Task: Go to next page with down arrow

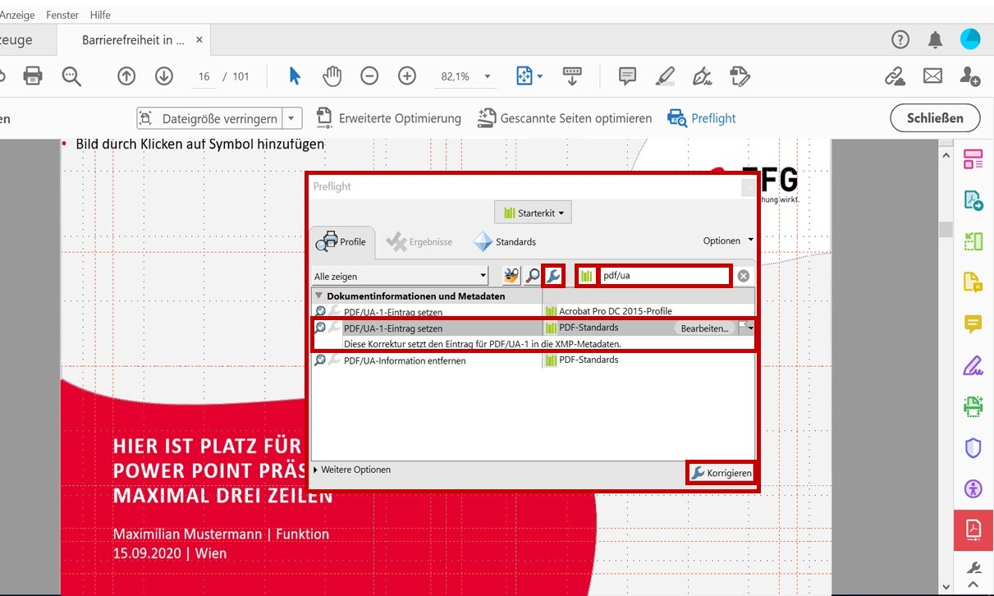Action: pos(164,76)
